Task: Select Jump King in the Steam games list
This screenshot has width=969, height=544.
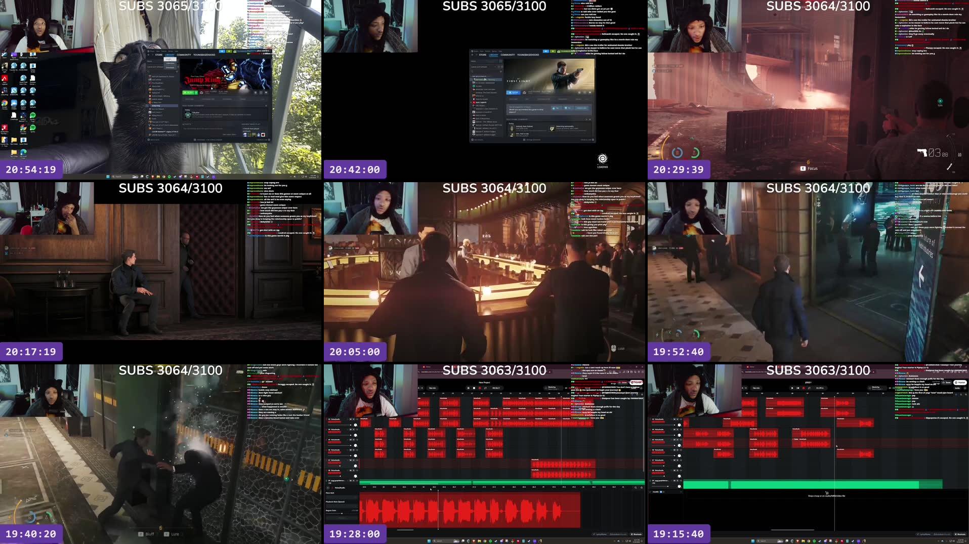Action: [162, 106]
